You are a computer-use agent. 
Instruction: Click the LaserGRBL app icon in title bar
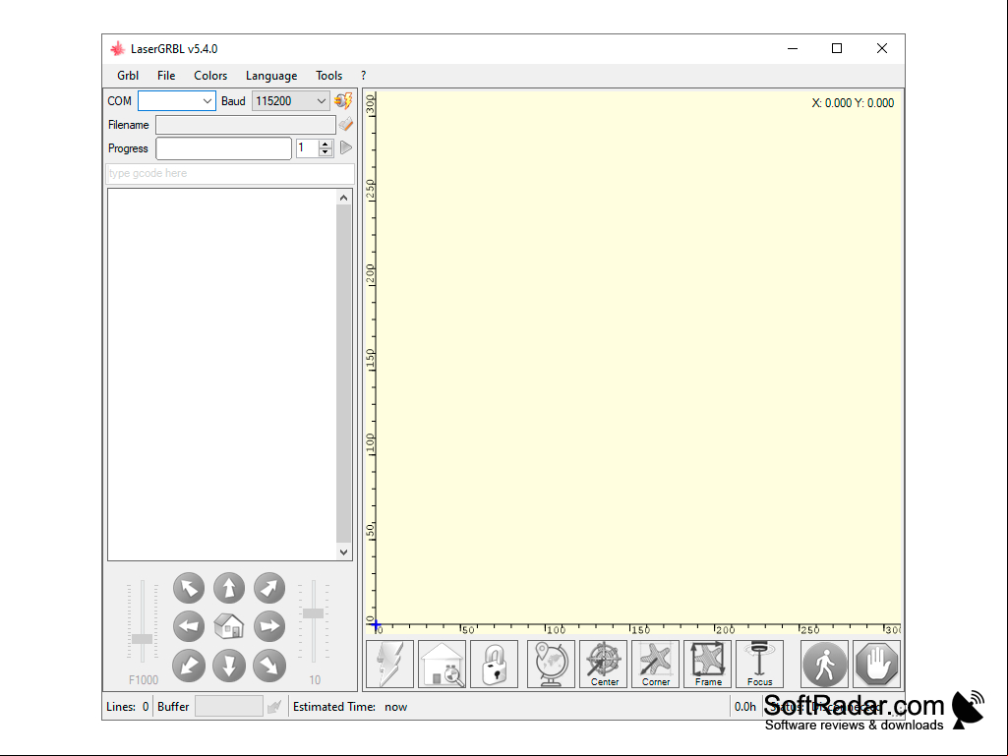pos(118,49)
